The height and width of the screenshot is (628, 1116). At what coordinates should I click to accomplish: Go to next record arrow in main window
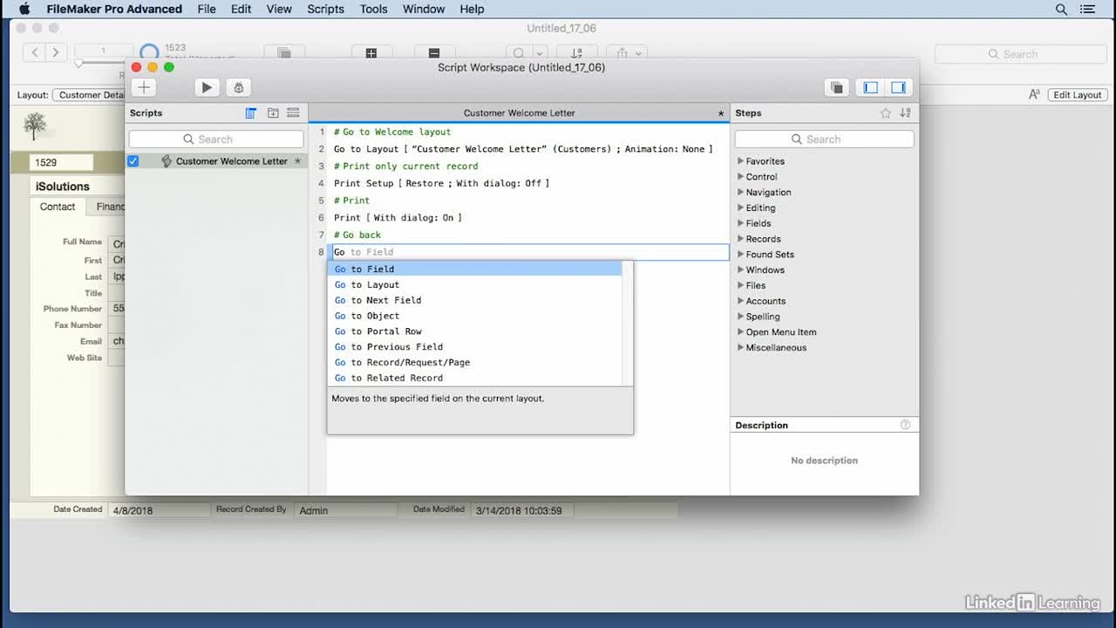(55, 52)
